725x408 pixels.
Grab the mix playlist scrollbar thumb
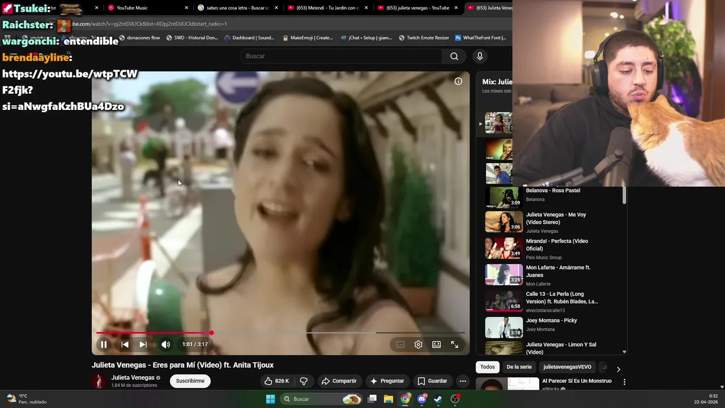click(624, 194)
